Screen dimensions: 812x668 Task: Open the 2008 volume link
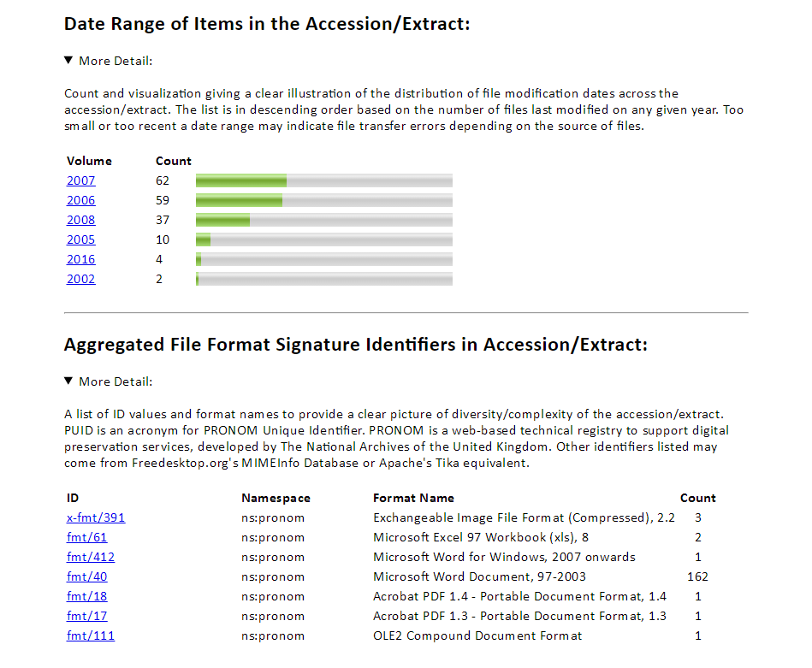(80, 220)
